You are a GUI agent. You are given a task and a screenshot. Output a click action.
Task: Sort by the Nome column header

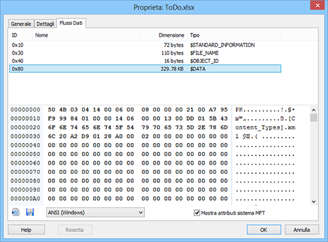pos(87,35)
